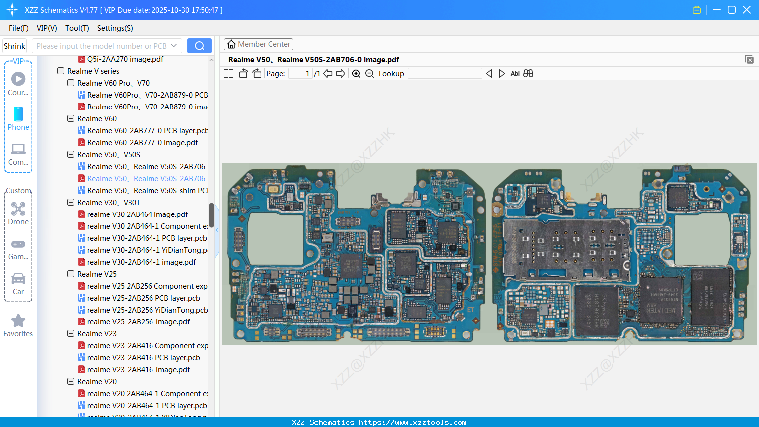Collapse the Realme V30、V30T folder
The image size is (759, 427).
coord(71,203)
